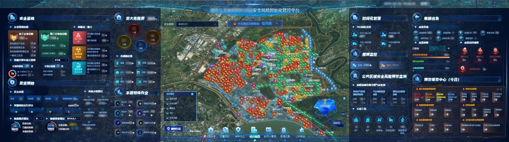Disable the 企业火炬 legend checkbox
The width and height of the screenshot is (509, 142).
pos(167,118)
